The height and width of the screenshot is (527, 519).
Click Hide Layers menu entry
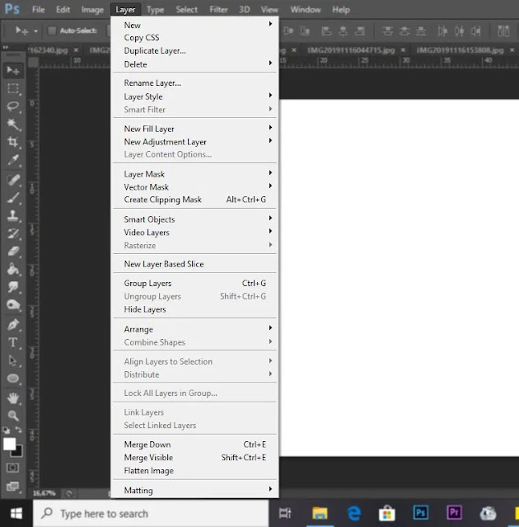[194, 309]
